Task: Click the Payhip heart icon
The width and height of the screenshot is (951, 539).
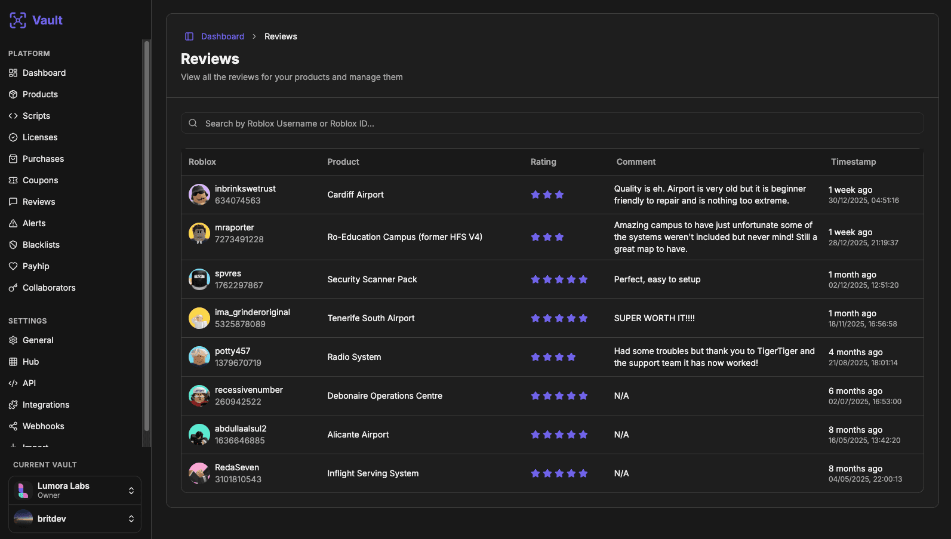Action: (x=13, y=266)
